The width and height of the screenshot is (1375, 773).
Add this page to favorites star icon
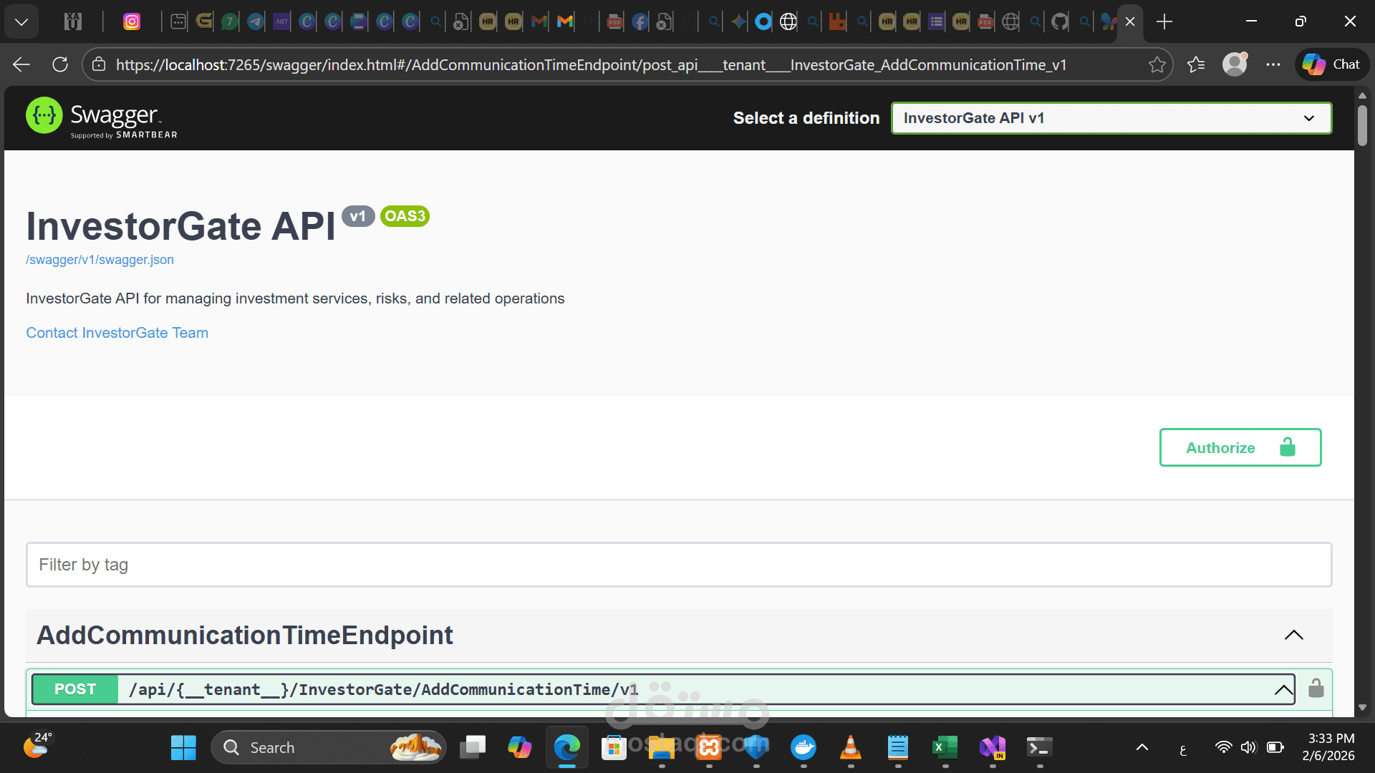(1157, 64)
